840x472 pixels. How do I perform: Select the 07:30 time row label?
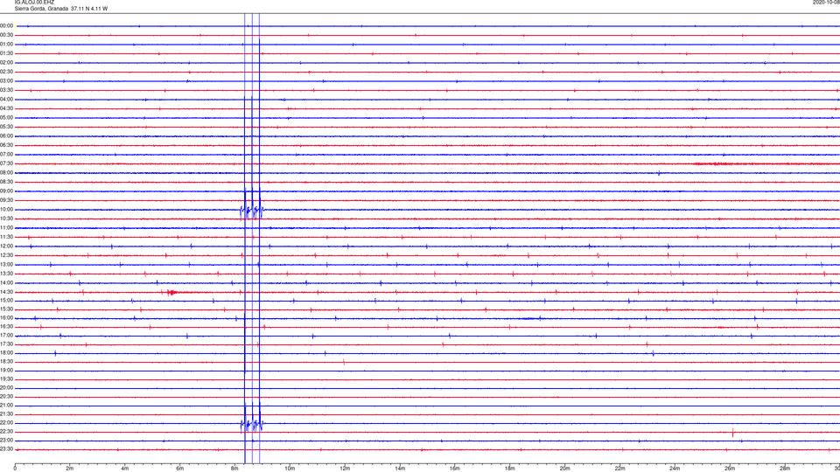(6, 163)
